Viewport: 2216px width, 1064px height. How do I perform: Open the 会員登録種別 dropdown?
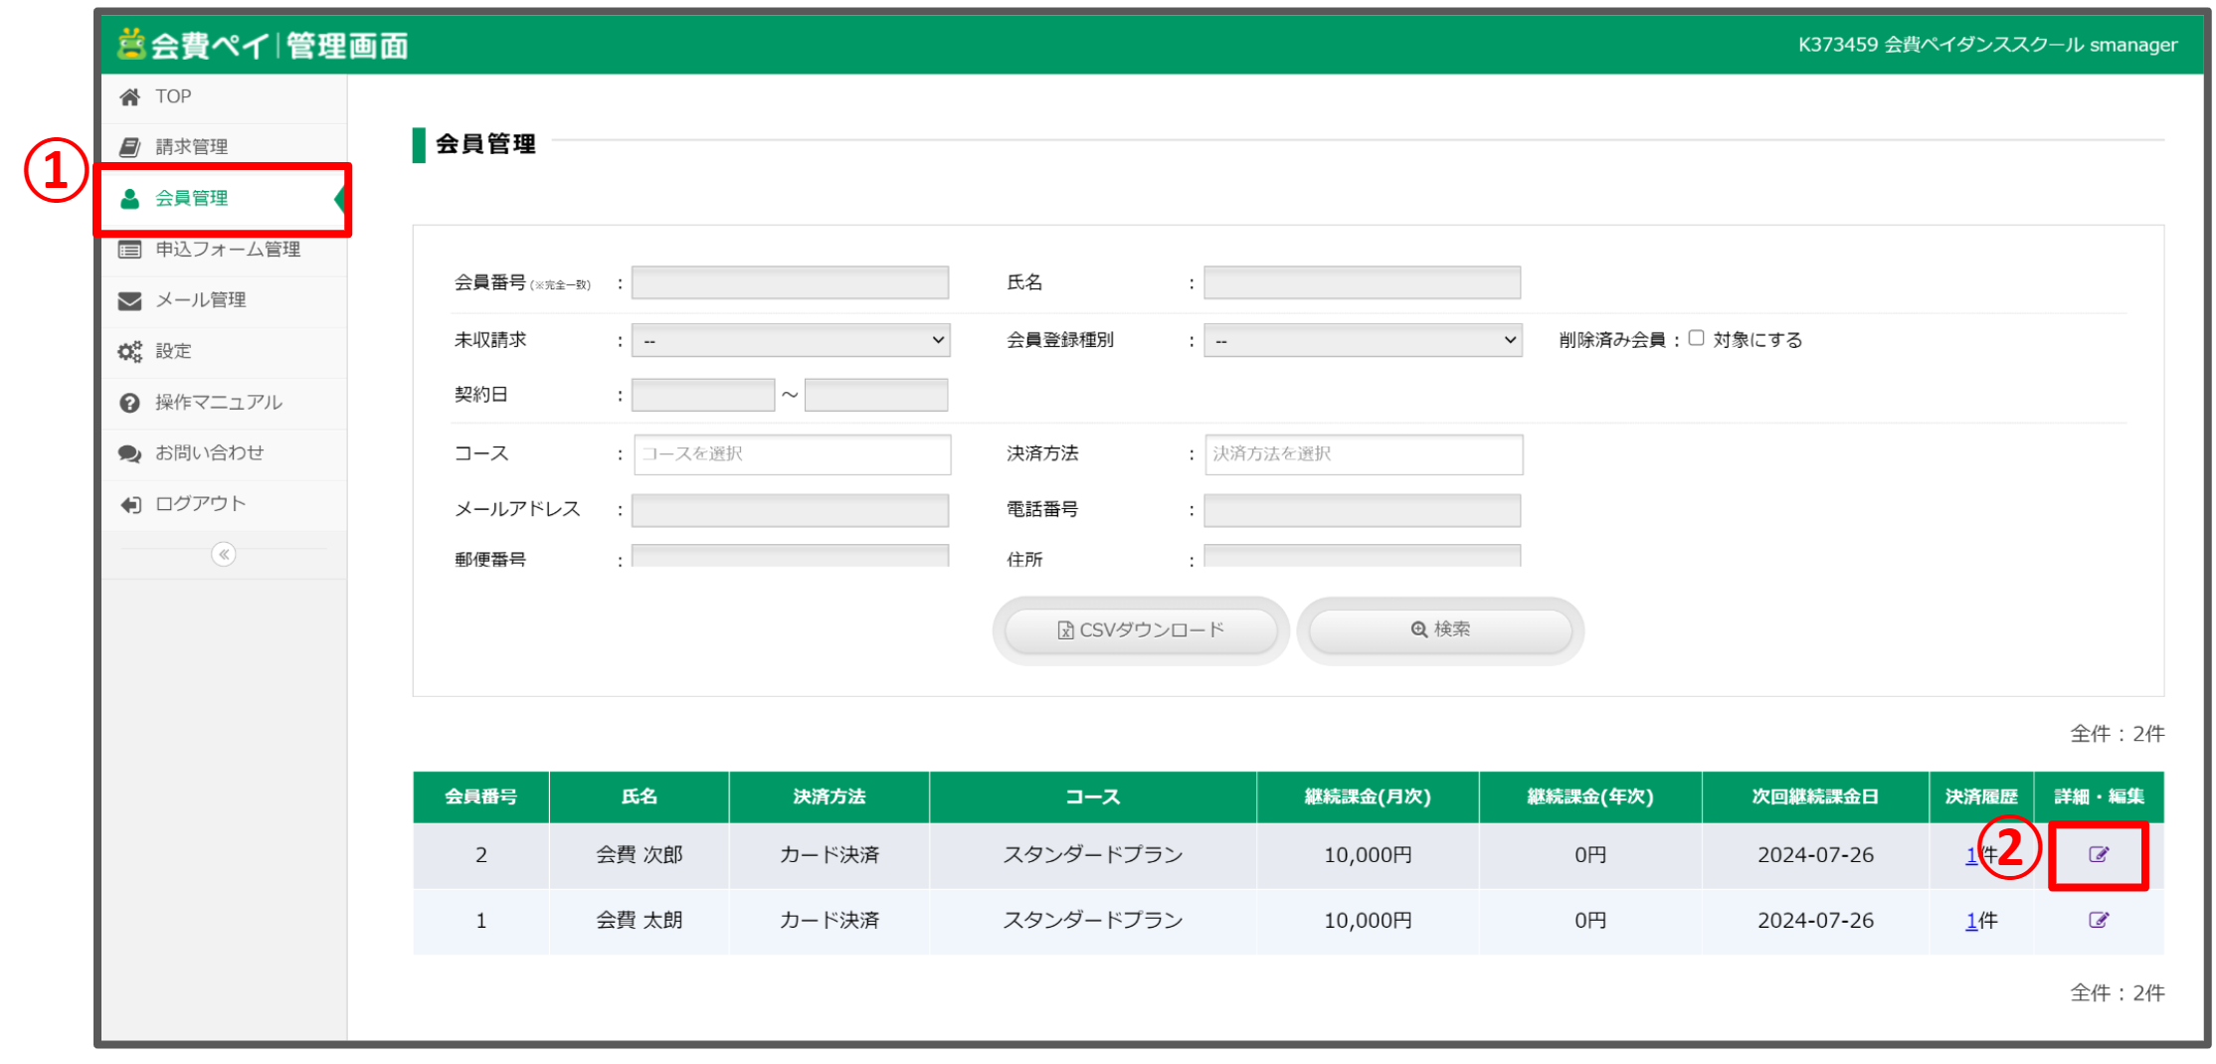point(1362,340)
